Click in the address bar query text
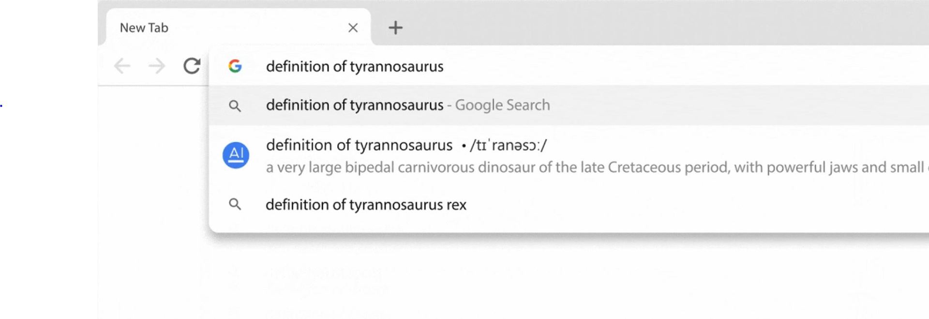Image resolution: width=929 pixels, height=319 pixels. 354,66
